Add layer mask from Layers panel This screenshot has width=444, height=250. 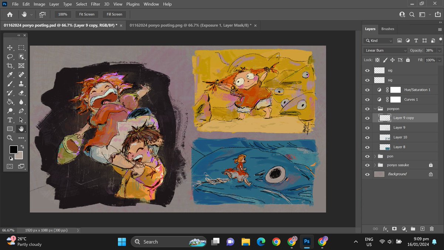394,229
